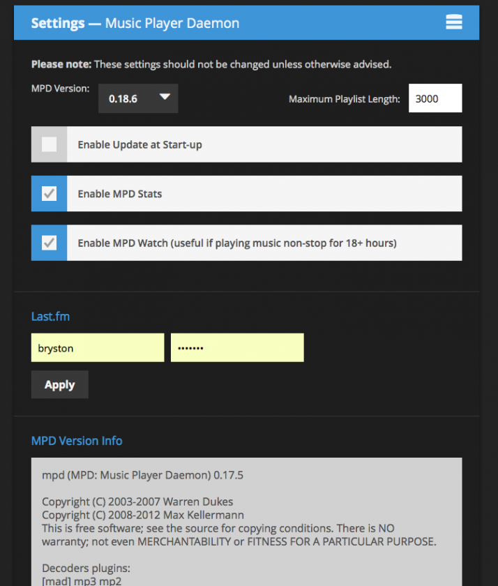This screenshot has width=498, height=586.
Task: Open the 0.18.6 version dropdown
Action: (x=138, y=98)
